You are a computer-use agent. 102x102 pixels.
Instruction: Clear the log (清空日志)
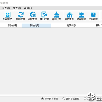(x=56, y=16)
